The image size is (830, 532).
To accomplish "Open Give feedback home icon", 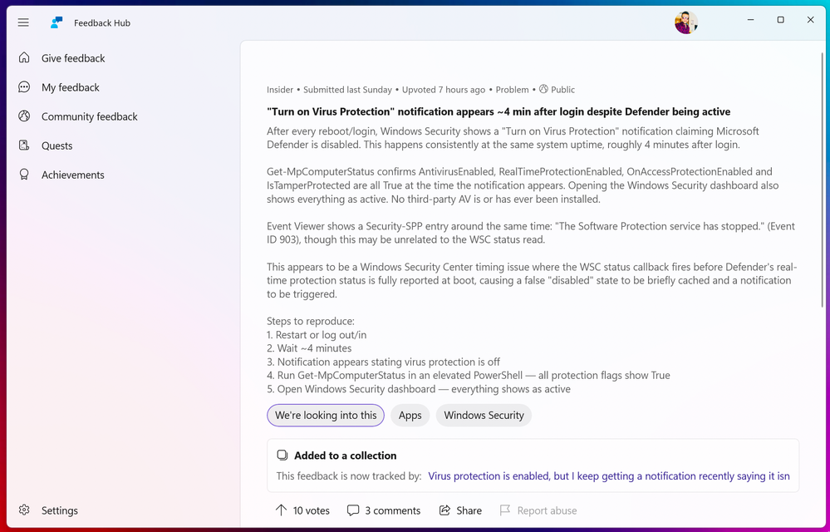I will [x=24, y=57].
